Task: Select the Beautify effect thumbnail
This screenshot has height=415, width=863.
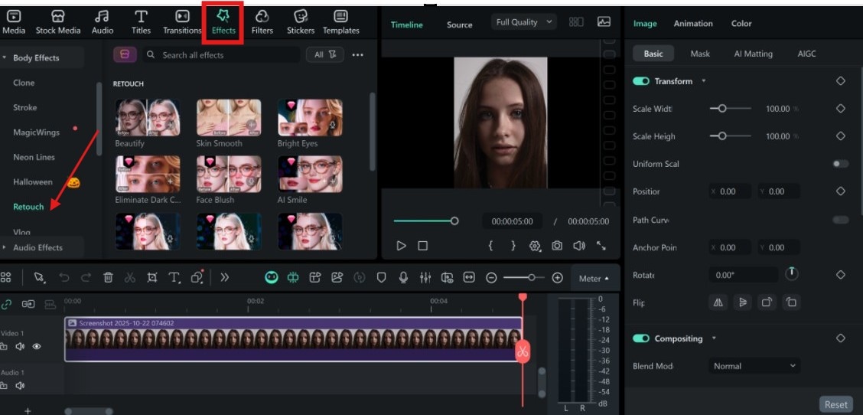Action: coord(148,117)
